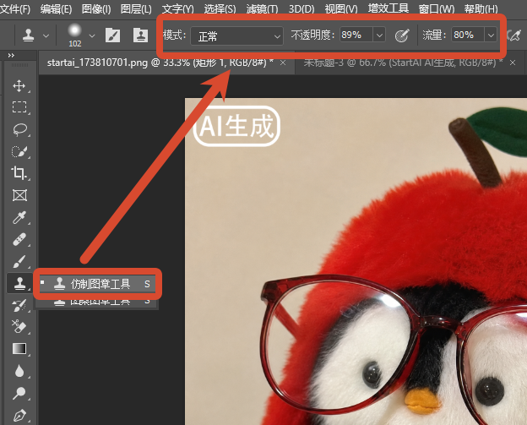Open the 图像(I) menu

pos(96,8)
